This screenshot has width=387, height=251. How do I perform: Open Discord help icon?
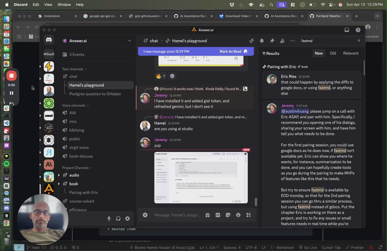358,30
